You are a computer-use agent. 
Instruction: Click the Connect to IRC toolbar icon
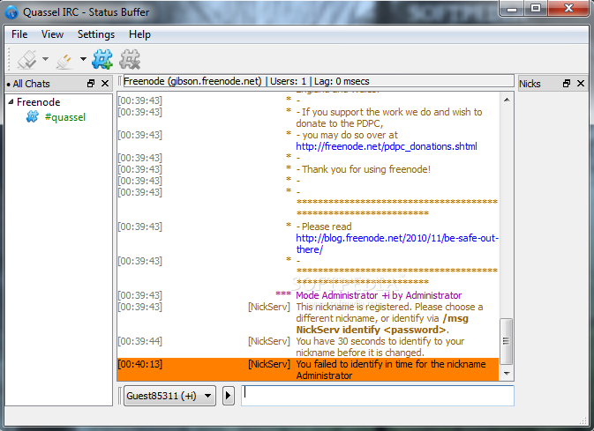coord(26,59)
